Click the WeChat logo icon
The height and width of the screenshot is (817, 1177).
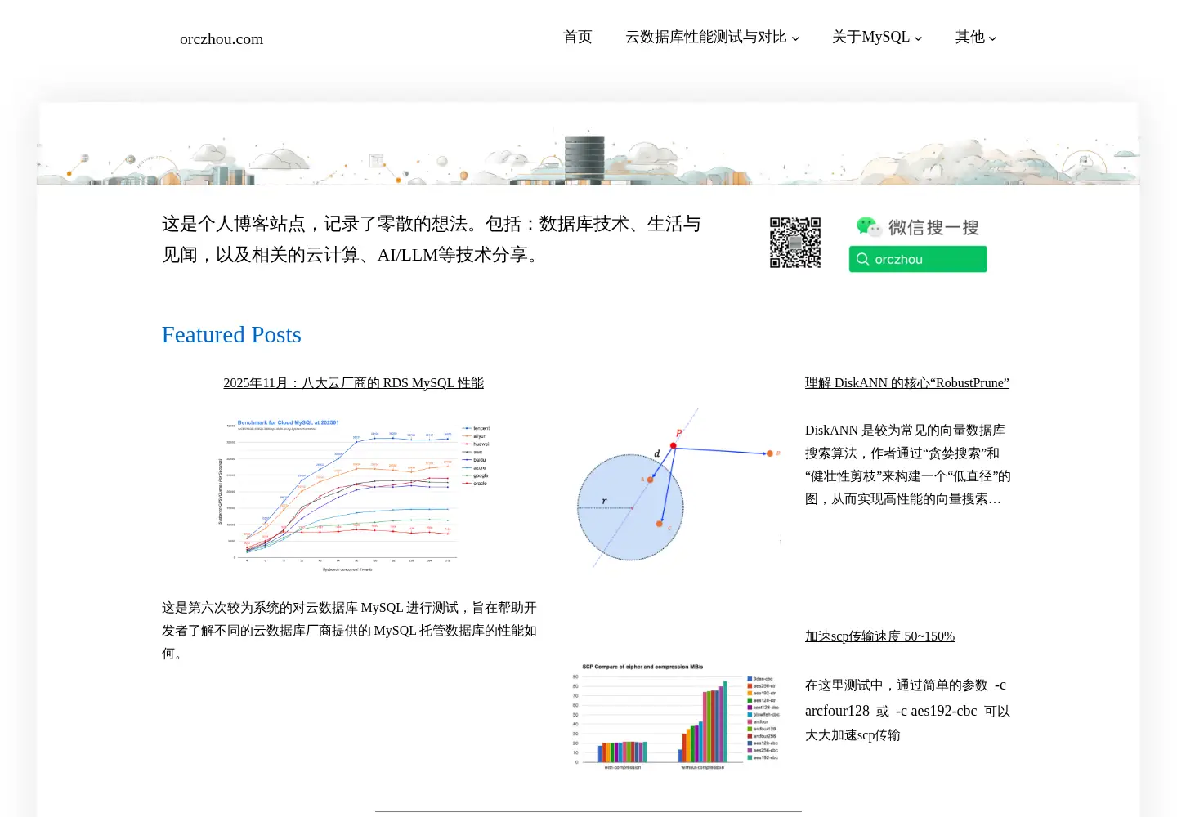pos(868,226)
